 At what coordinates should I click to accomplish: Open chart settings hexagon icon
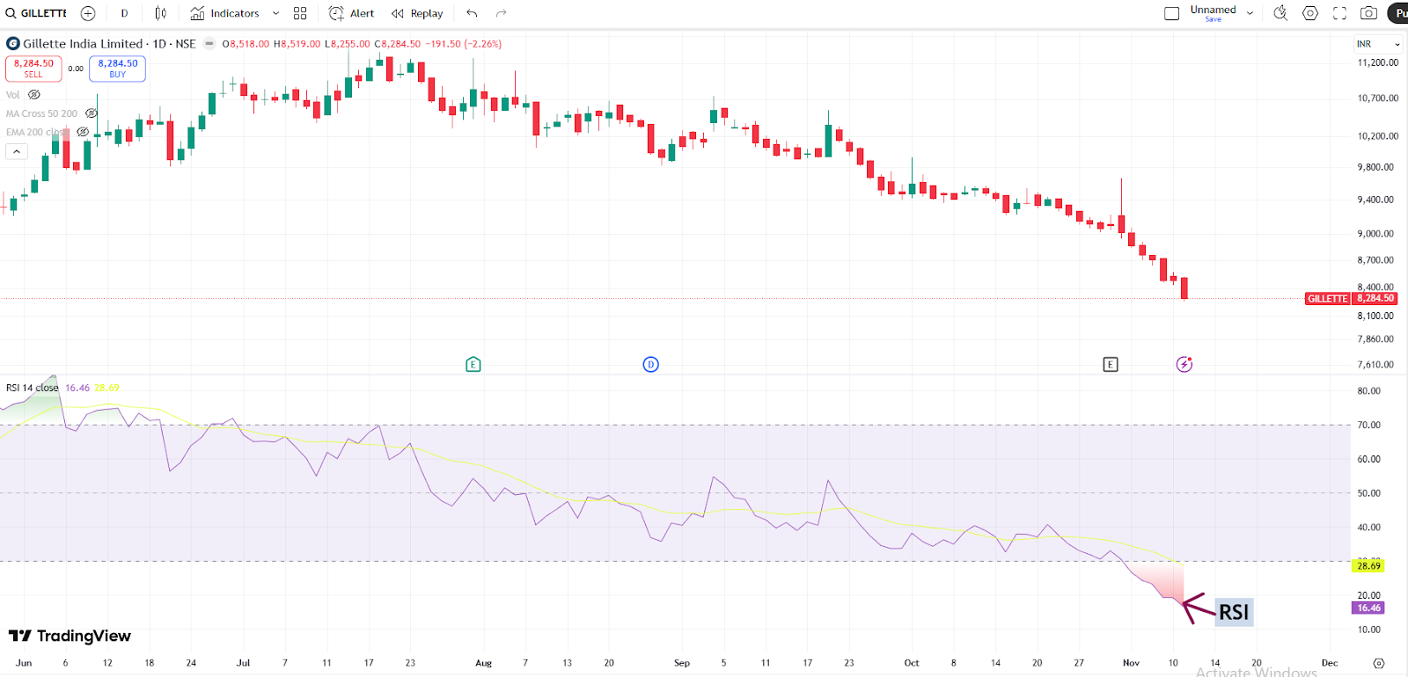(1310, 13)
